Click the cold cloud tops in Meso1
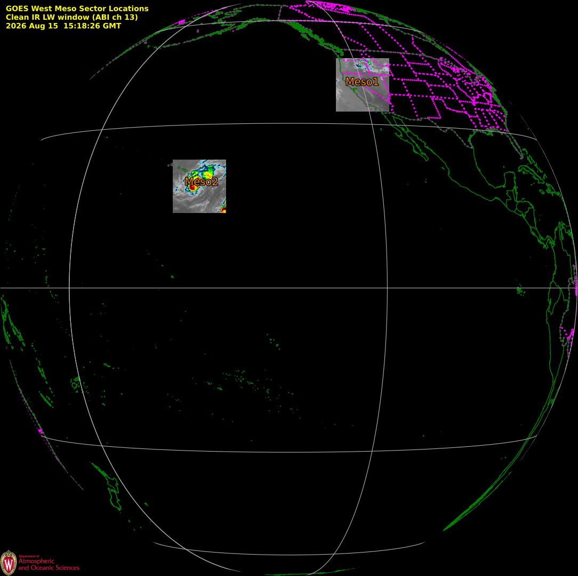578x576 pixels. [x=364, y=66]
